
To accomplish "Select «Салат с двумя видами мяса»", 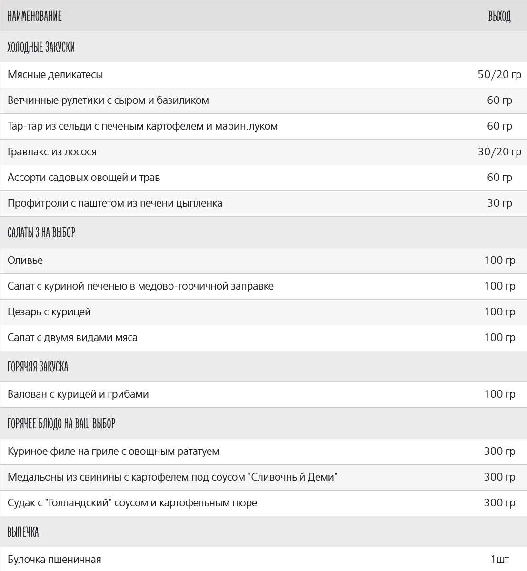I will 72,338.
